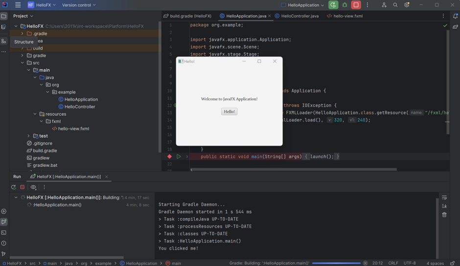460x266 pixels.
Task: Open the Structure tool window icon
Action: [4, 41]
